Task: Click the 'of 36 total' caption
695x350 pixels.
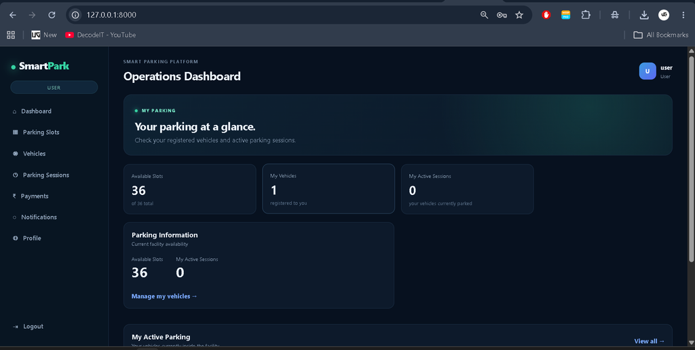Action: coord(143,204)
